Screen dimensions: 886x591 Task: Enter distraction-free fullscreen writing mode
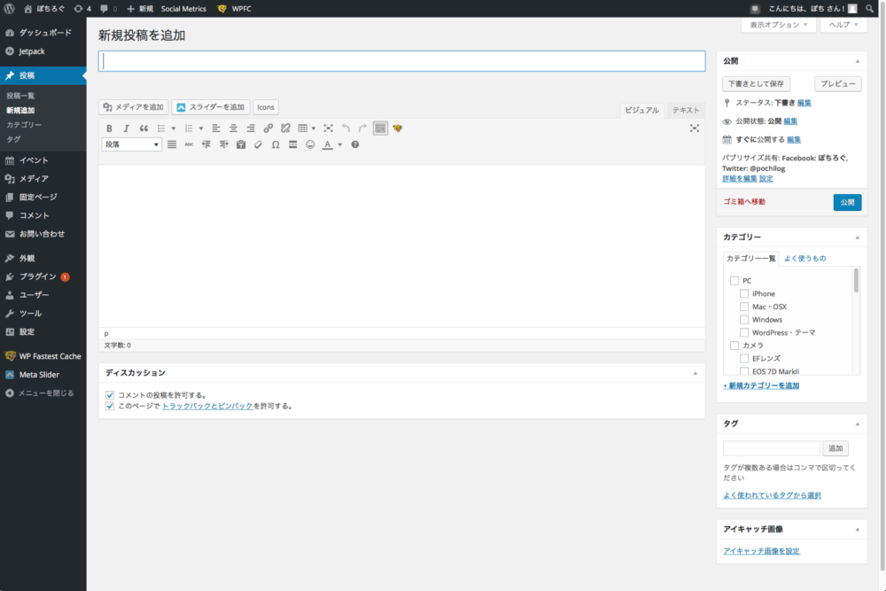[x=695, y=128]
